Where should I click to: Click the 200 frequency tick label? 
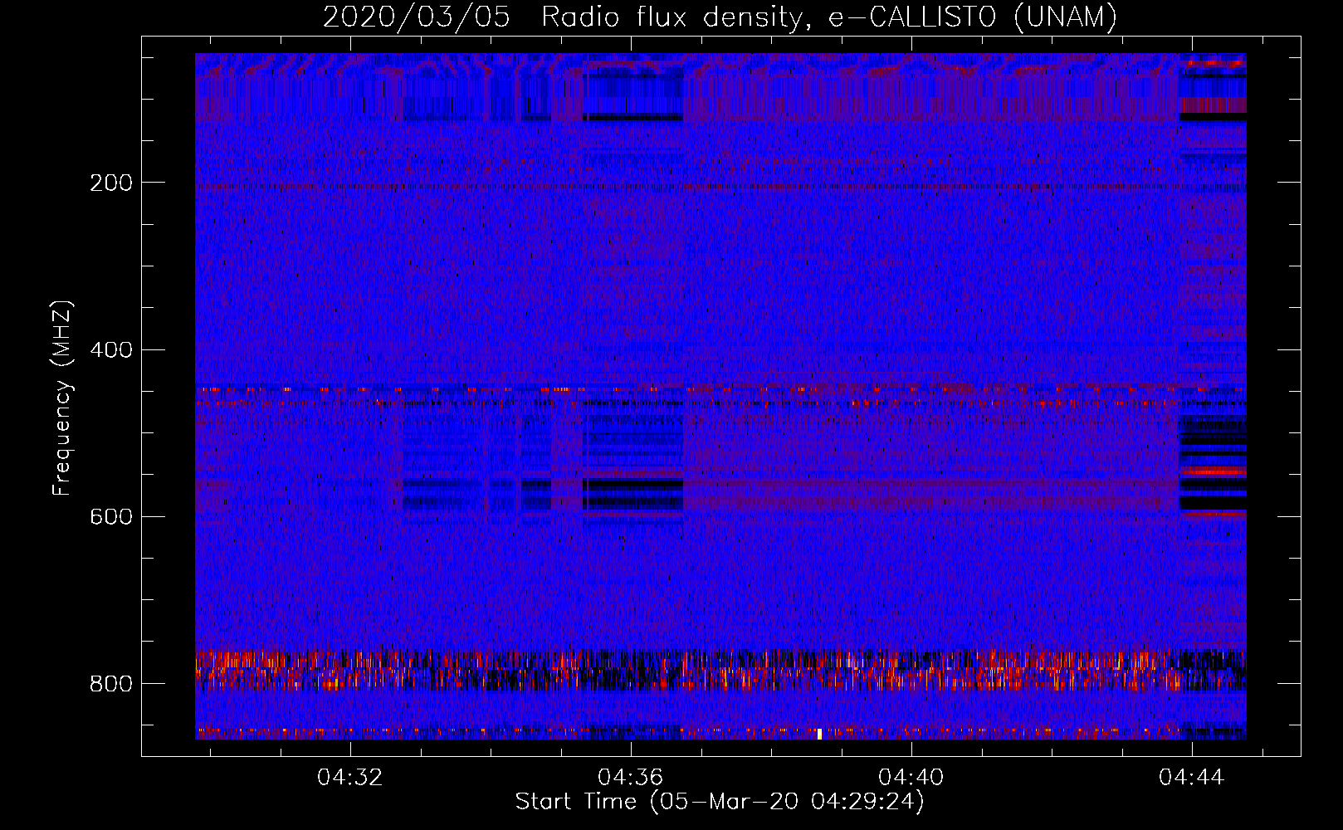coord(111,183)
